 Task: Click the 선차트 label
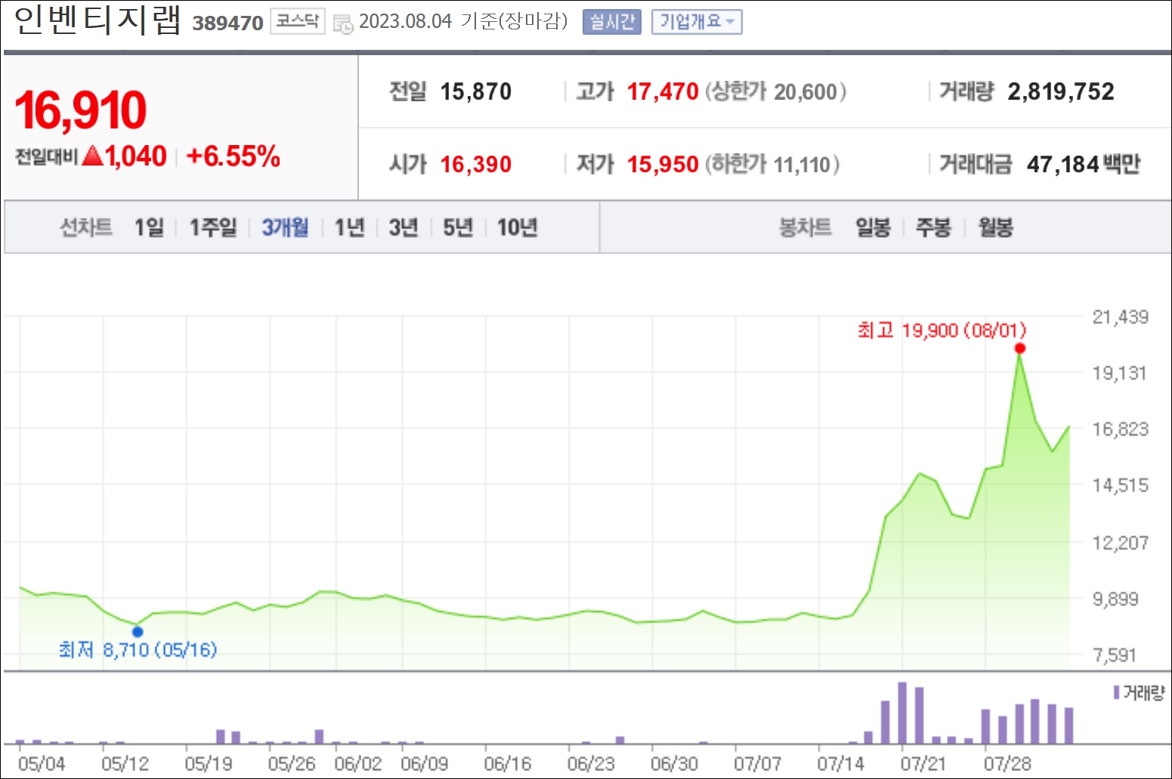pos(86,227)
